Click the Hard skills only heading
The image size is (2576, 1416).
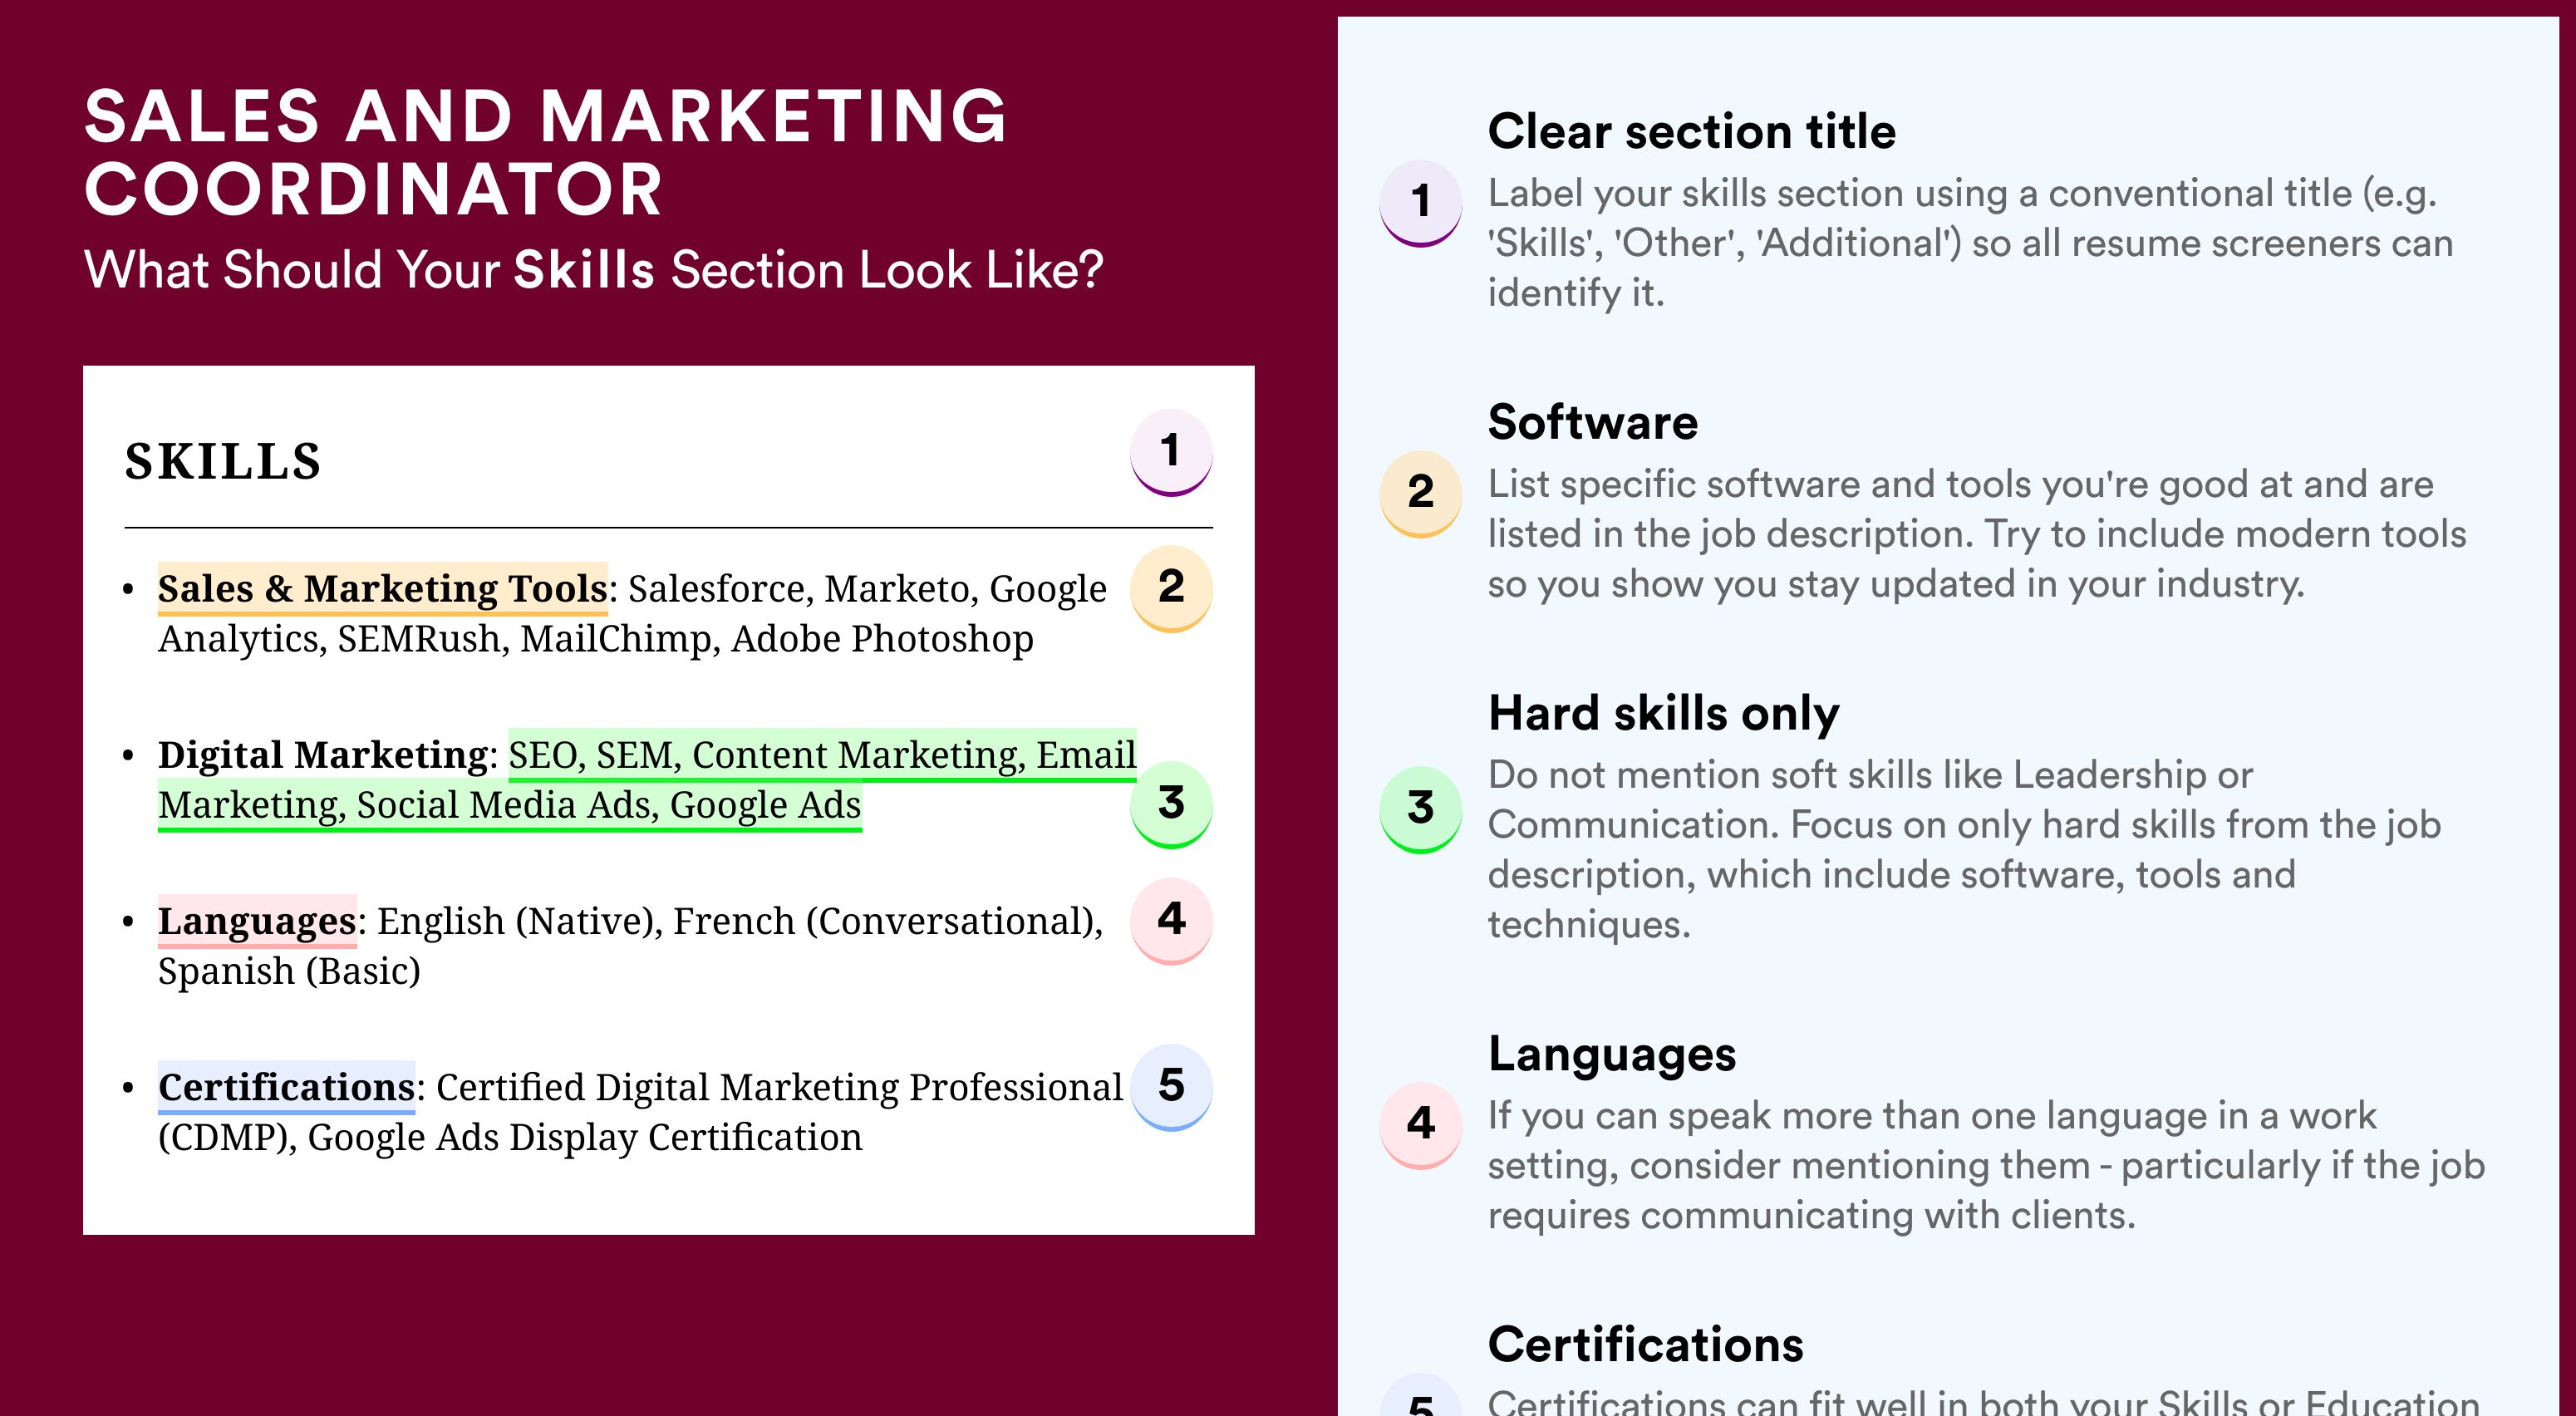(1663, 714)
